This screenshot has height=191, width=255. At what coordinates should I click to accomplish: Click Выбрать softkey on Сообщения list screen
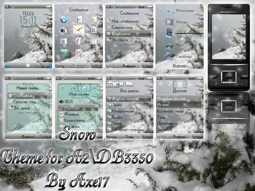(129, 66)
